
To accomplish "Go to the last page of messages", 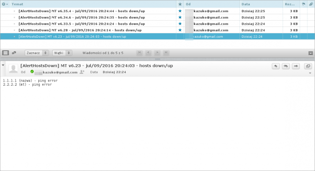I will [166, 53].
